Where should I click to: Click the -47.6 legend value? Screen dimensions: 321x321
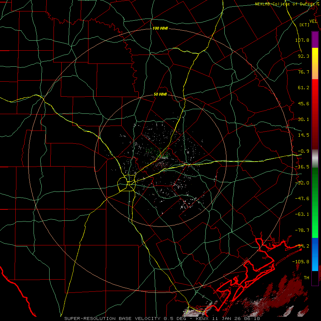tap(302, 199)
